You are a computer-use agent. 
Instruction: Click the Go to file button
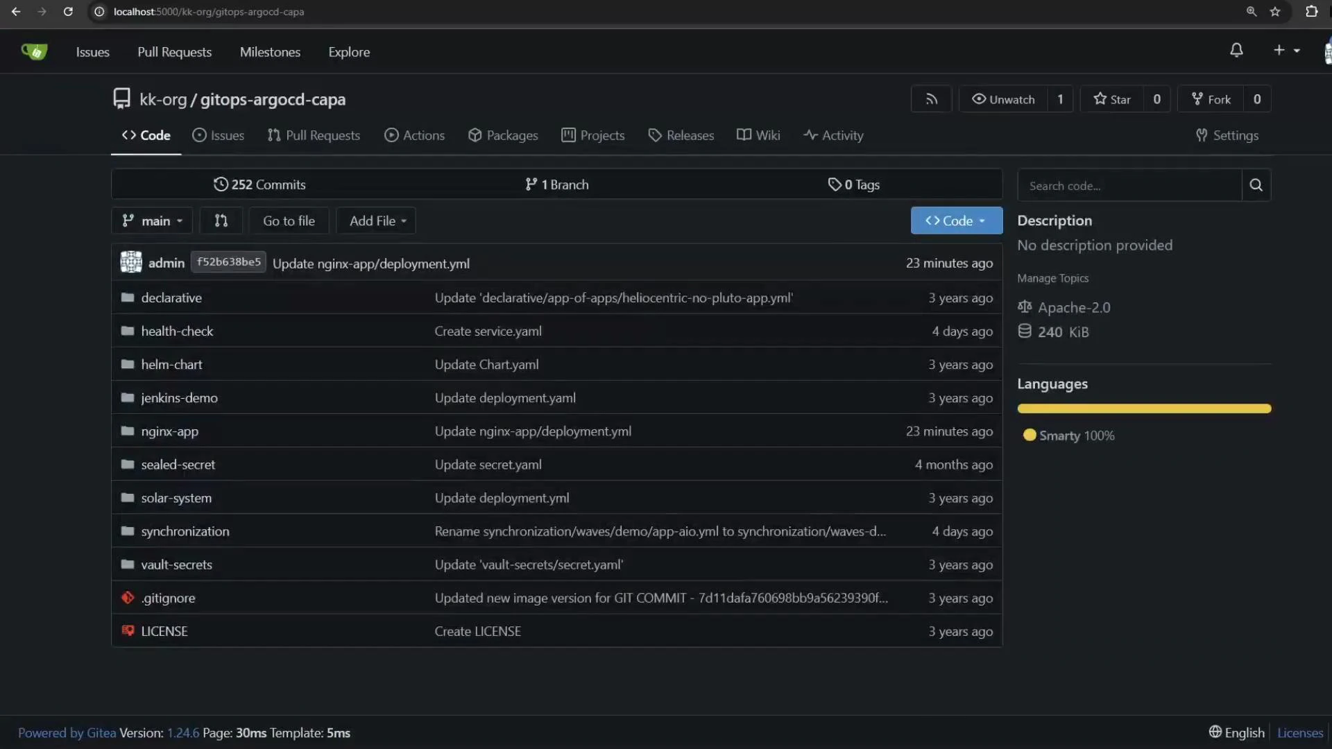(x=288, y=221)
